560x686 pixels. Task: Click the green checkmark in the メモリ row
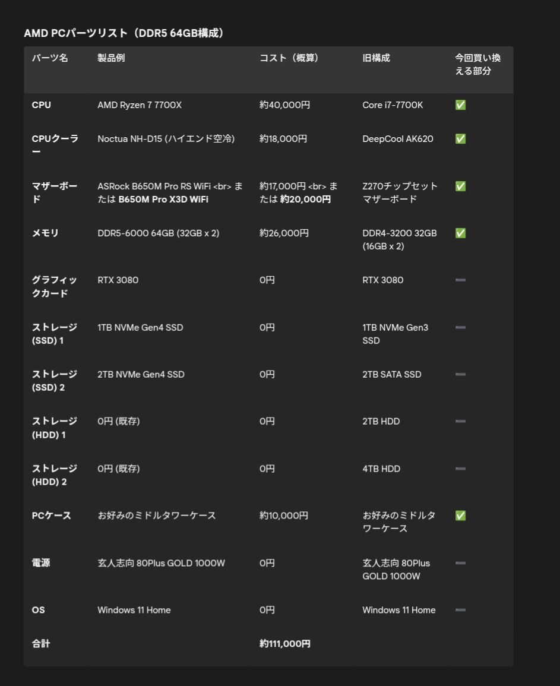point(460,233)
